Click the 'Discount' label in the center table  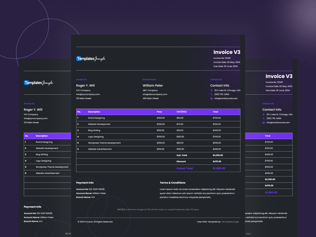coord(181,162)
